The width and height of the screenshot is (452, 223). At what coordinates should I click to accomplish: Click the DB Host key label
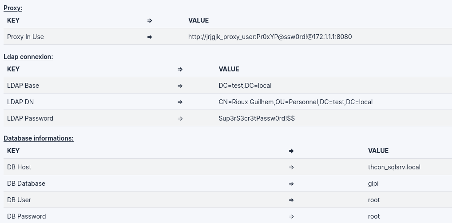tap(19, 167)
